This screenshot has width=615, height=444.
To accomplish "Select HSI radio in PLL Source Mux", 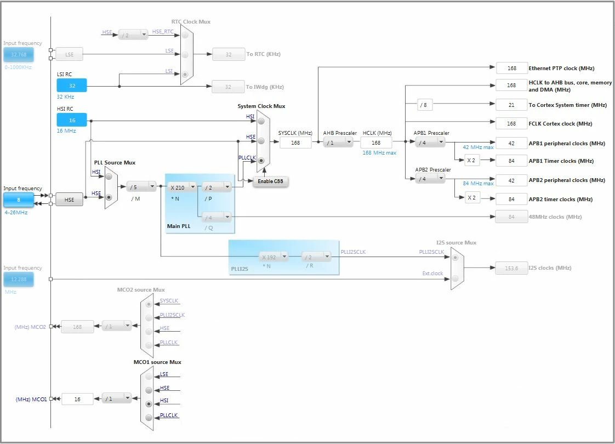I will point(109,177).
